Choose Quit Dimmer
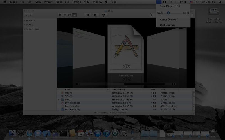Image resolution: width=225 pixels, height=140 pixels. tap(167, 25)
